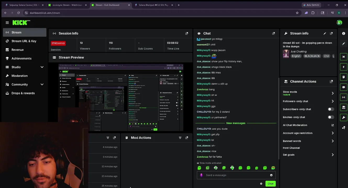Image resolution: width=348 pixels, height=188 pixels.
Task: Open the emoji picker in the message box
Action: coord(271,175)
